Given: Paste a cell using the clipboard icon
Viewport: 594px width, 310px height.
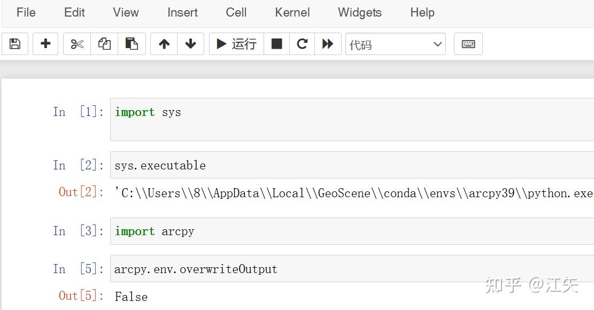Looking at the screenshot, I should click(x=132, y=44).
